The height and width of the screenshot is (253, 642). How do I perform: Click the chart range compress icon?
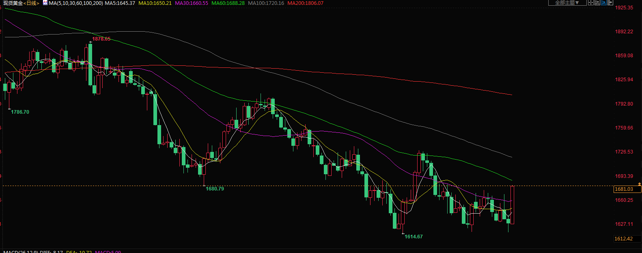click(x=597, y=2)
